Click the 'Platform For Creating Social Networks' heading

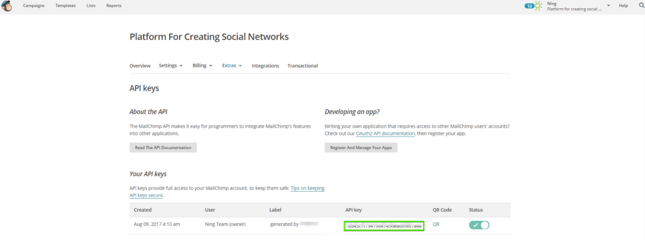(x=209, y=37)
